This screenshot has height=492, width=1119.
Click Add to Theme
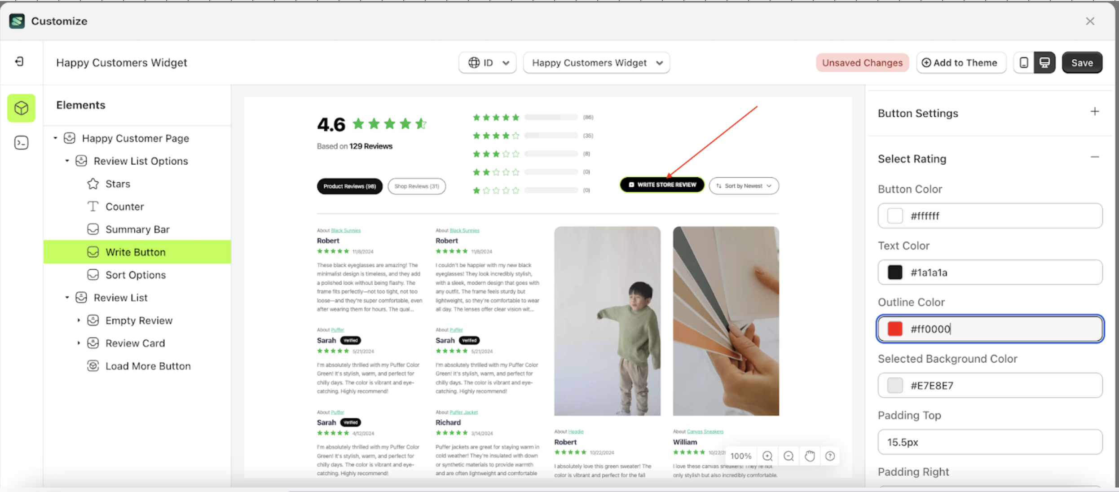(x=961, y=62)
